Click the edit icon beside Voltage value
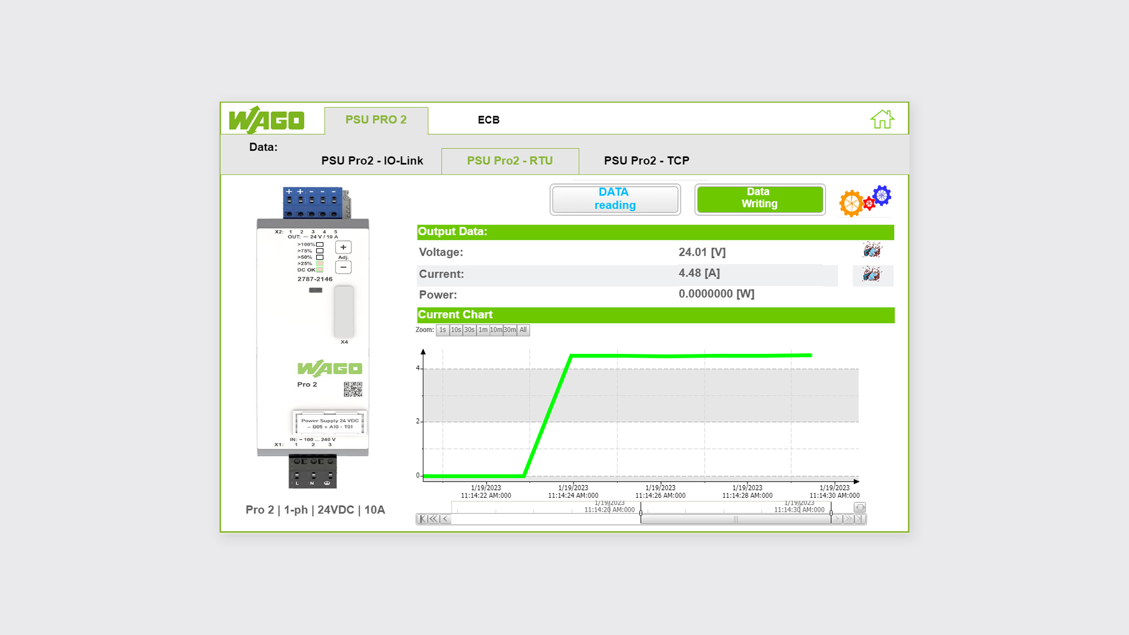 tap(872, 250)
